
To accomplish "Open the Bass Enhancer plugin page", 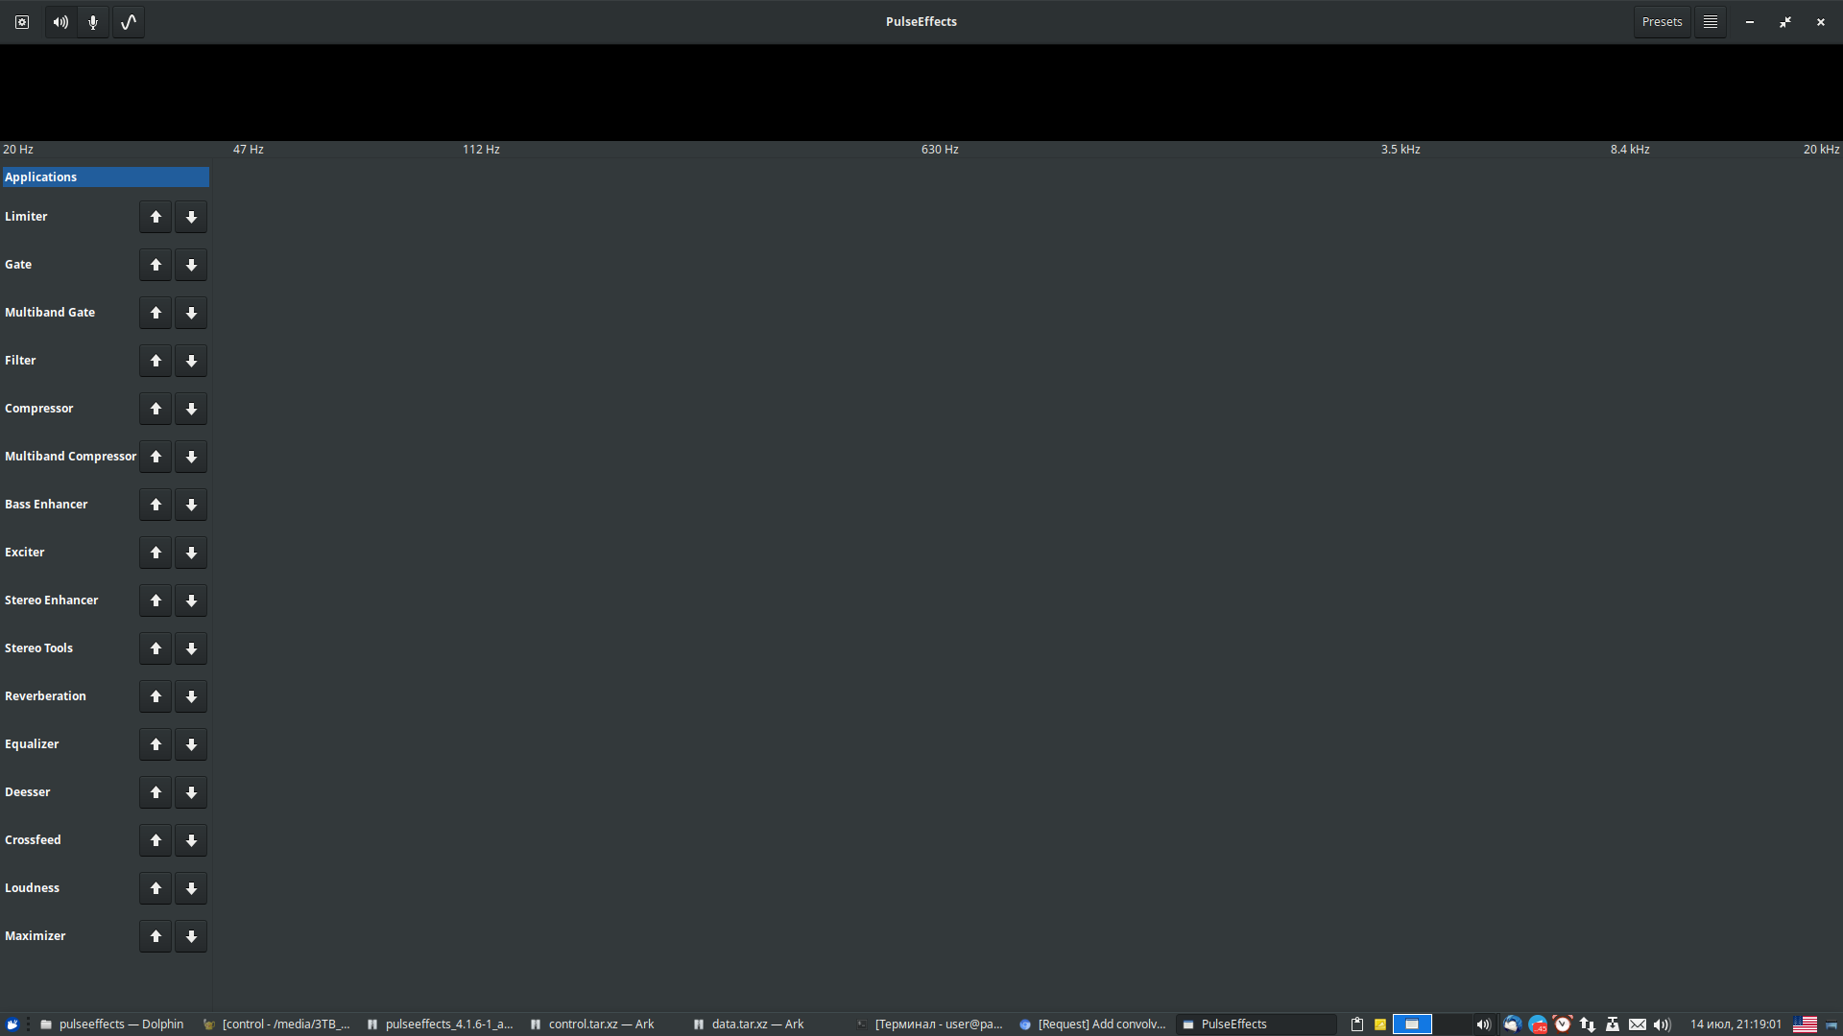I will (46, 505).
